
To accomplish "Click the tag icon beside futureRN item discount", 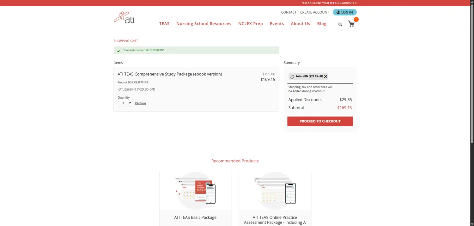I will click(x=119, y=89).
